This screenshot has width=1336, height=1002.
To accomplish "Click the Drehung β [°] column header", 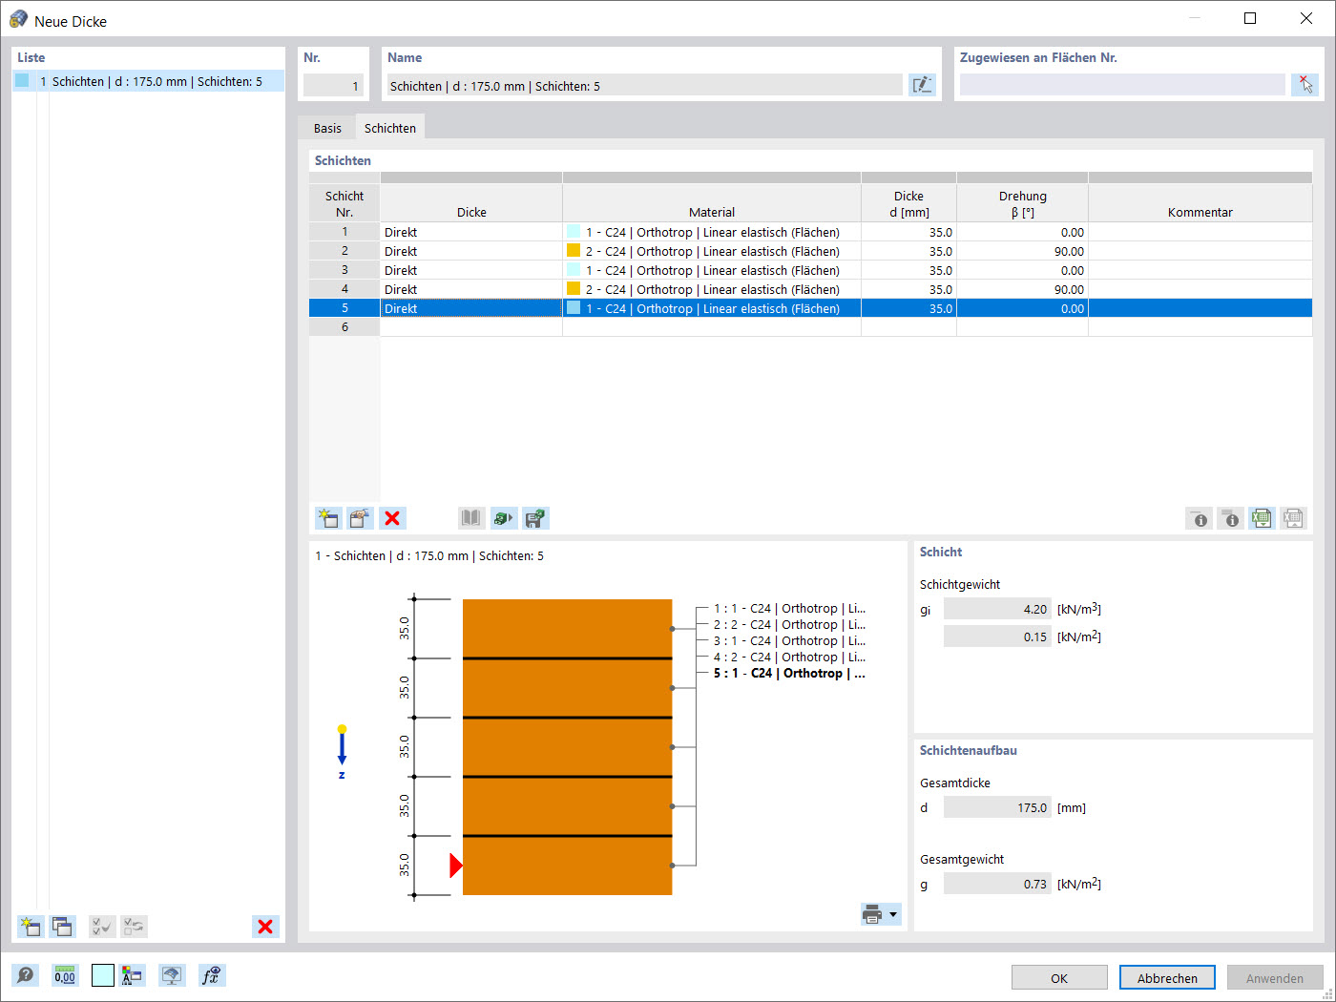I will tap(1022, 203).
